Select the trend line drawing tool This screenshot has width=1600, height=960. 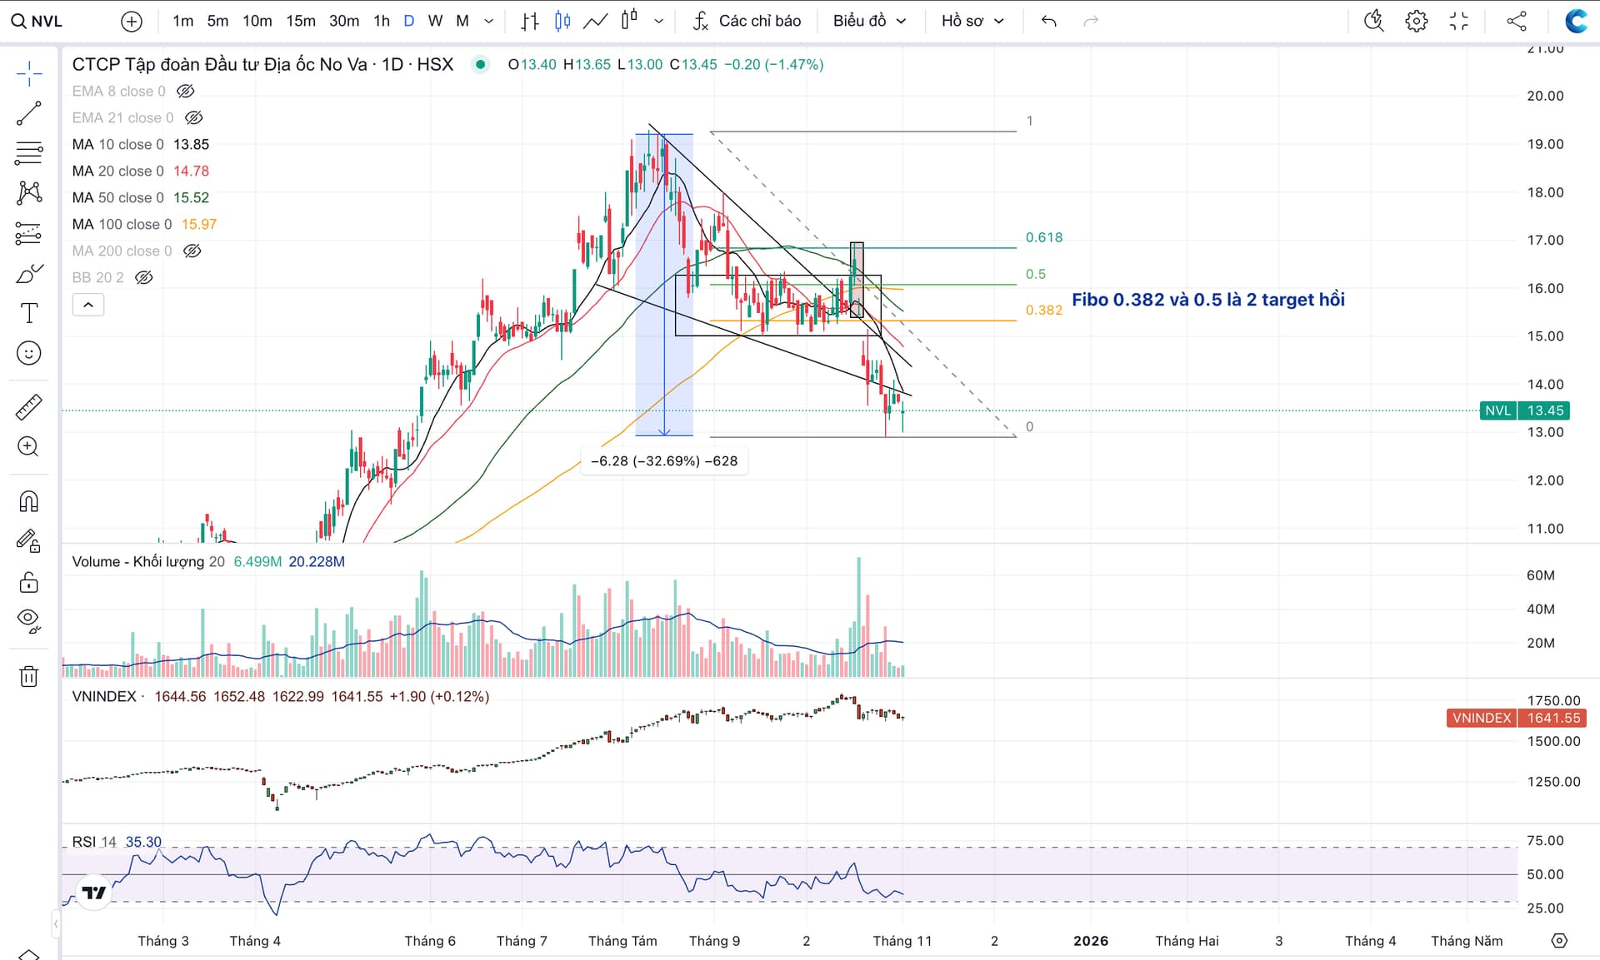pos(28,113)
